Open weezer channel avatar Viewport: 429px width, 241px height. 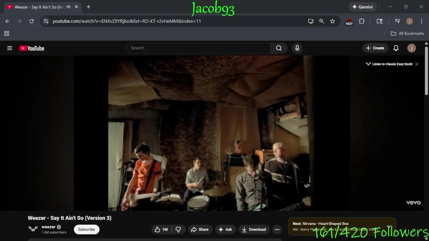coord(33,229)
